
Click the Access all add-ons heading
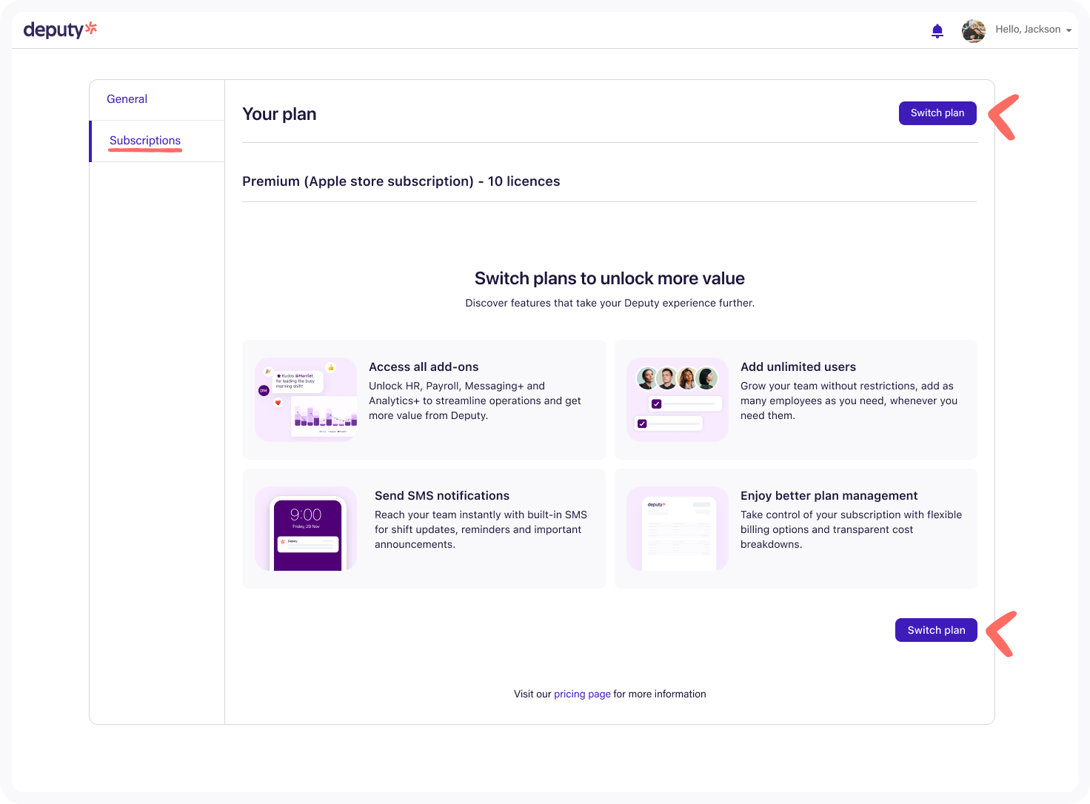click(424, 367)
